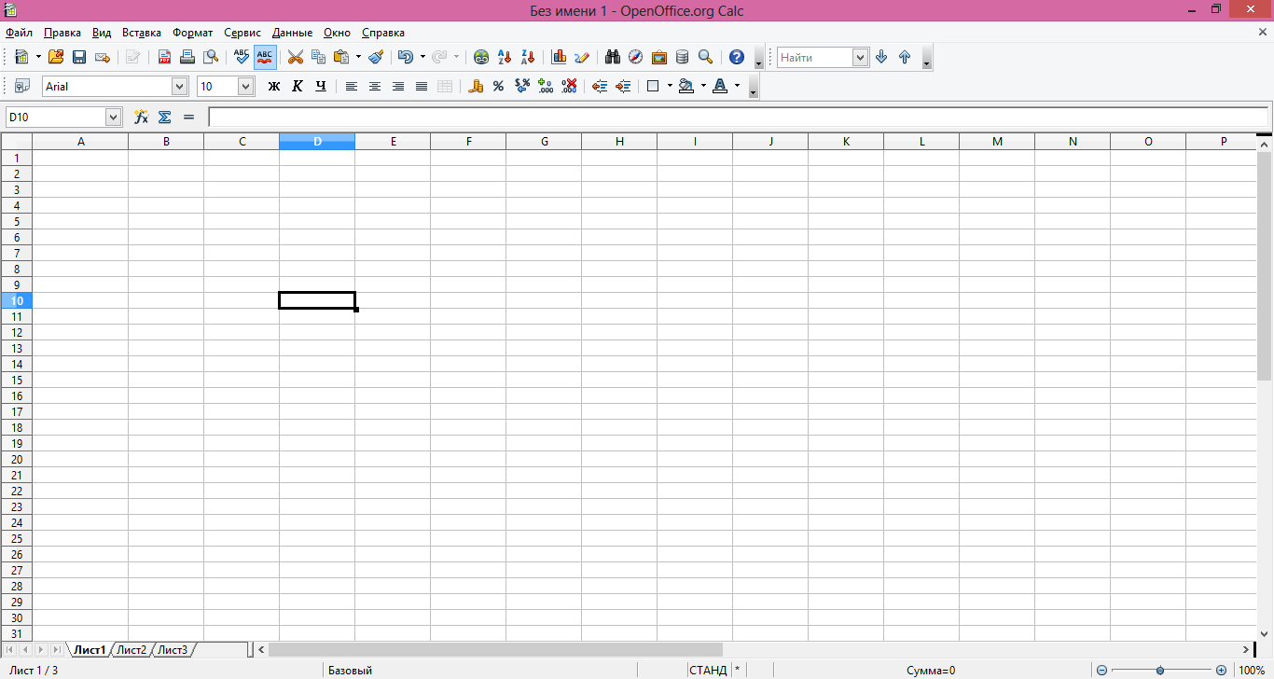Decrease the indent
The height and width of the screenshot is (679, 1274).
tap(600, 86)
